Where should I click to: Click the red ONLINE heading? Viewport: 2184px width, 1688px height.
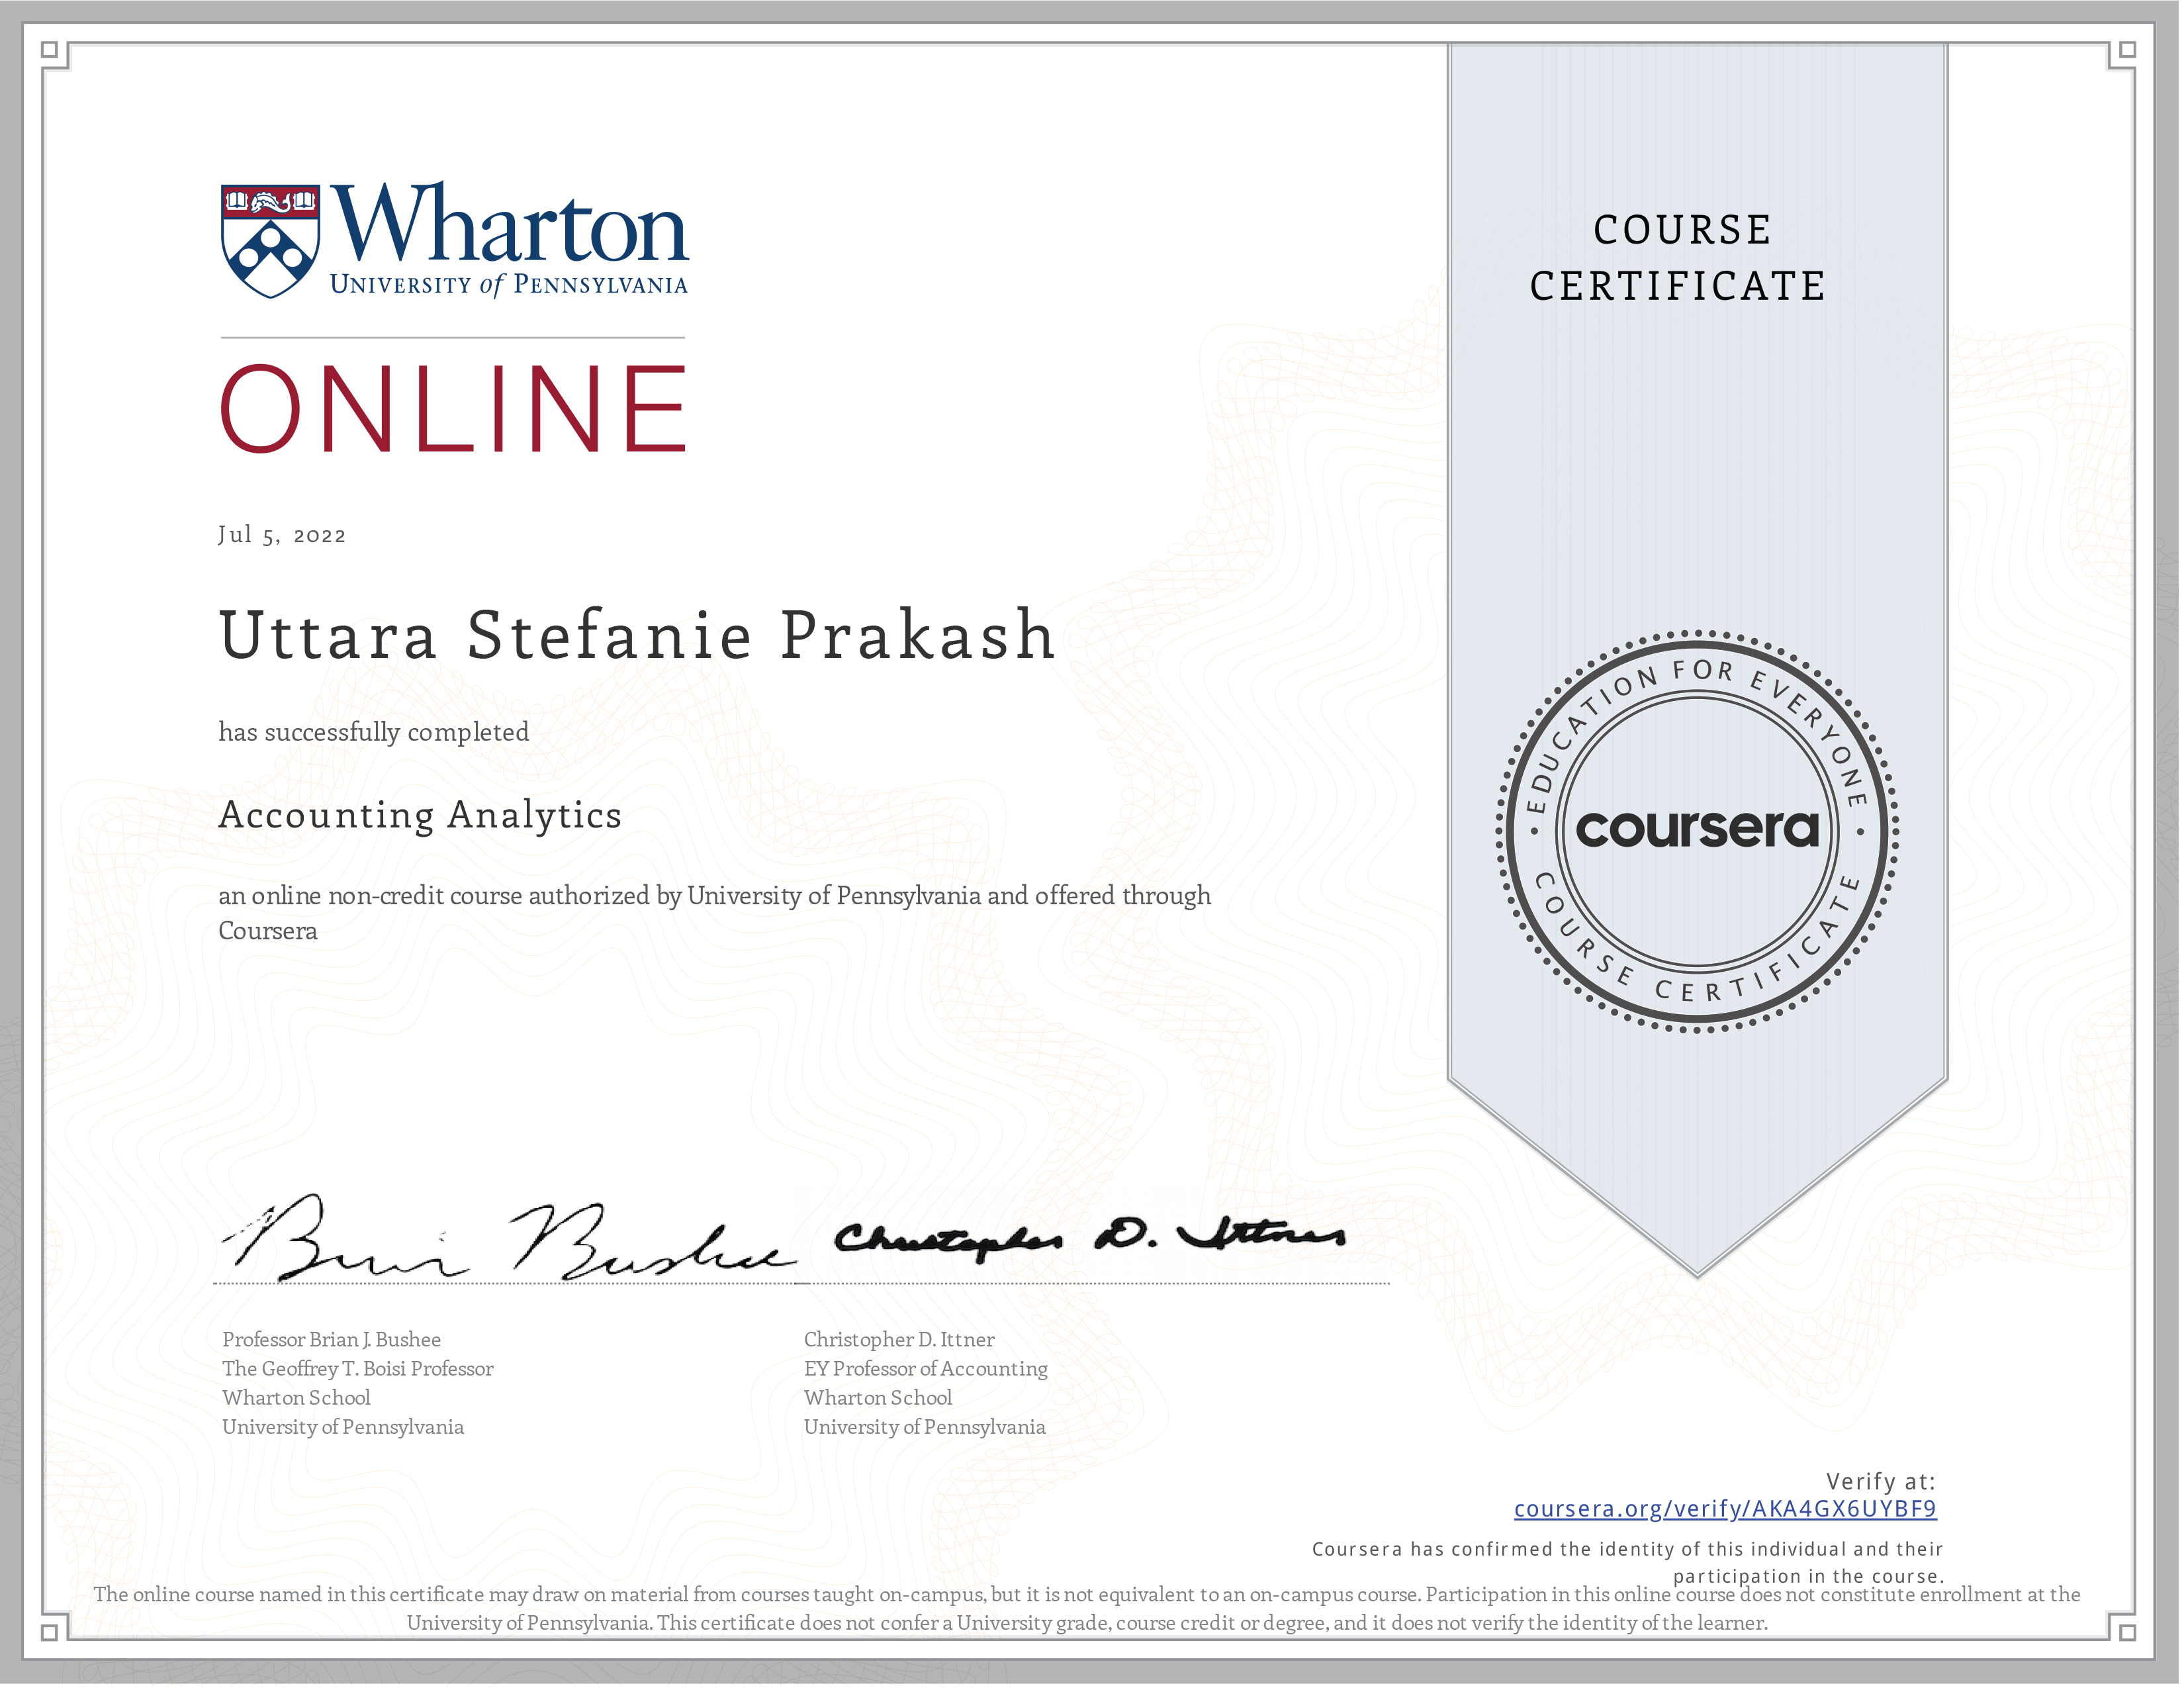pyautogui.click(x=453, y=410)
